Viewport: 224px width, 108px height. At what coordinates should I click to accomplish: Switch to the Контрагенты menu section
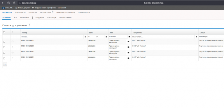20,12
